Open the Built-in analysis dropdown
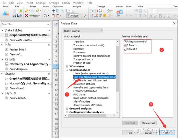 (83, 31)
